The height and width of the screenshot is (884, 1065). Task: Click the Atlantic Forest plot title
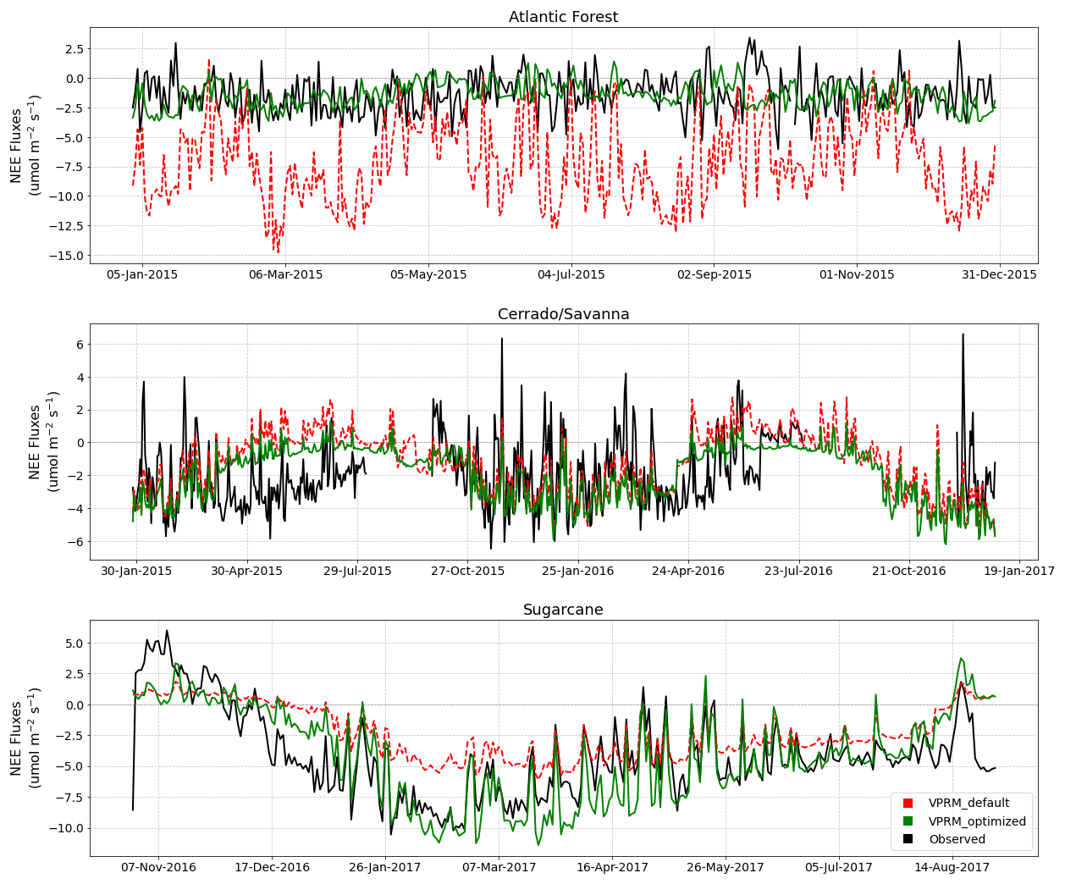[x=563, y=17]
